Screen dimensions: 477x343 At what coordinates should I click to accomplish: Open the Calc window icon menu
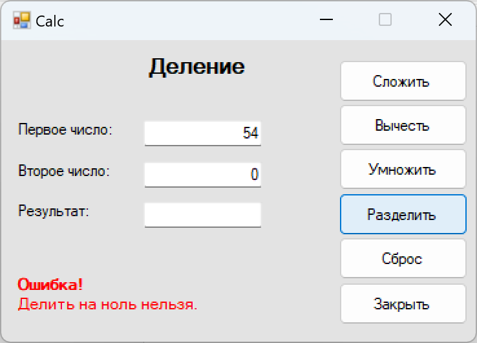pos(21,21)
